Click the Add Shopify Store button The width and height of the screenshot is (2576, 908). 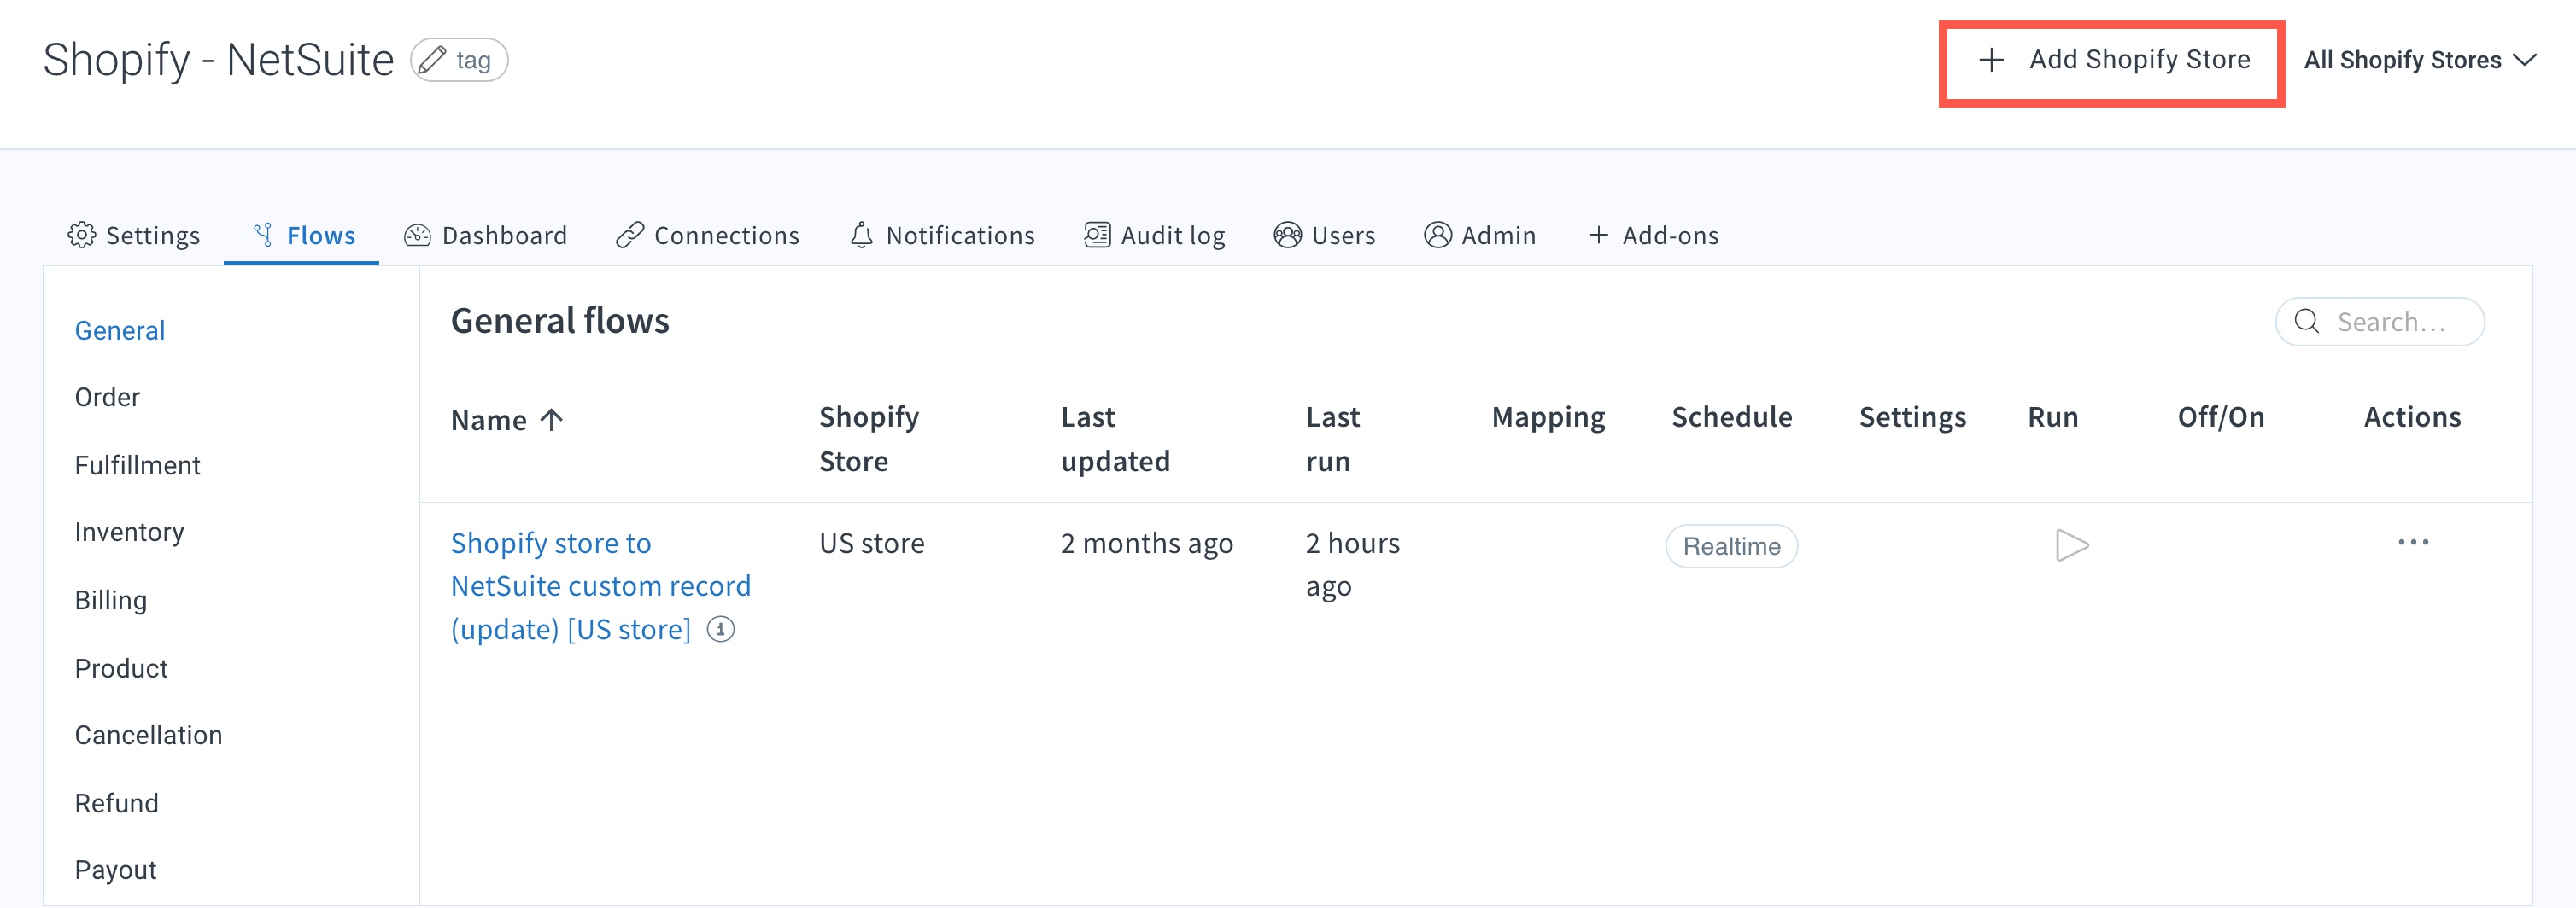2112,62
